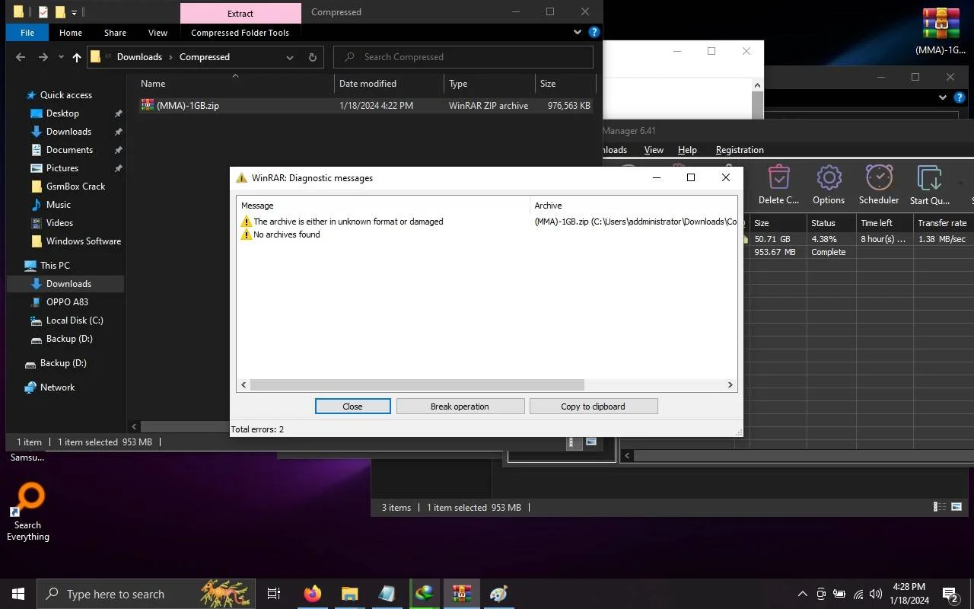
Task: Open Network in the navigation pane
Action: pos(57,387)
